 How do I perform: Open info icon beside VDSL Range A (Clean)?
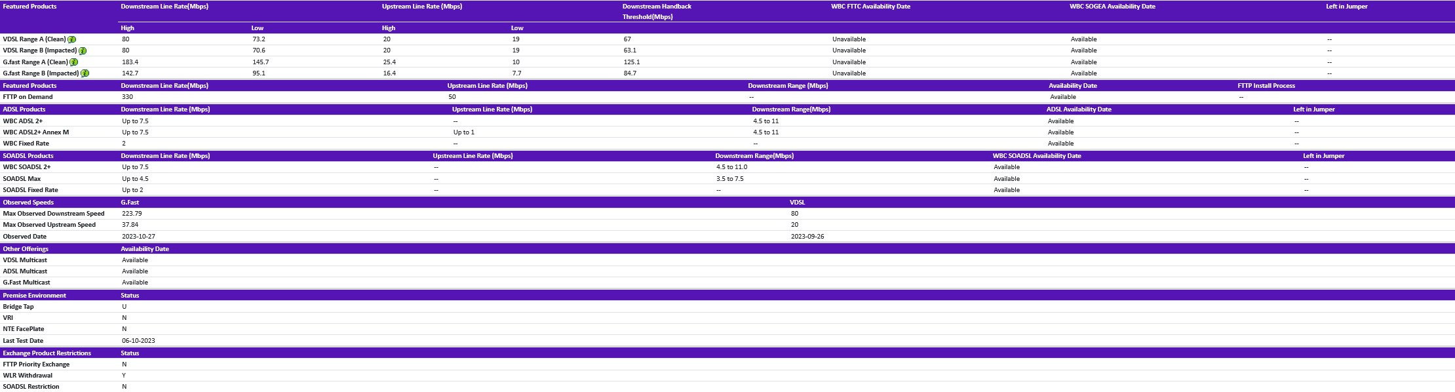[72, 39]
